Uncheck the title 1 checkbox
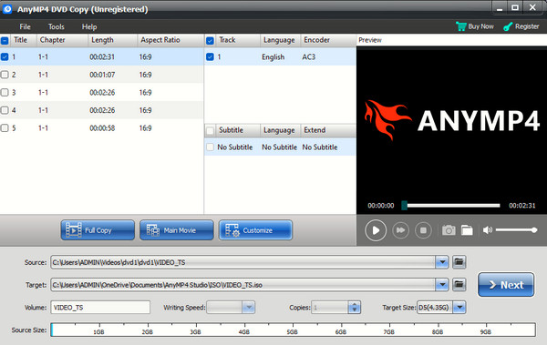 click(x=5, y=56)
